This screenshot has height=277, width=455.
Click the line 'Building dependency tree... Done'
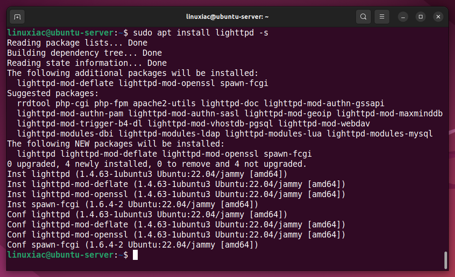[84, 53]
